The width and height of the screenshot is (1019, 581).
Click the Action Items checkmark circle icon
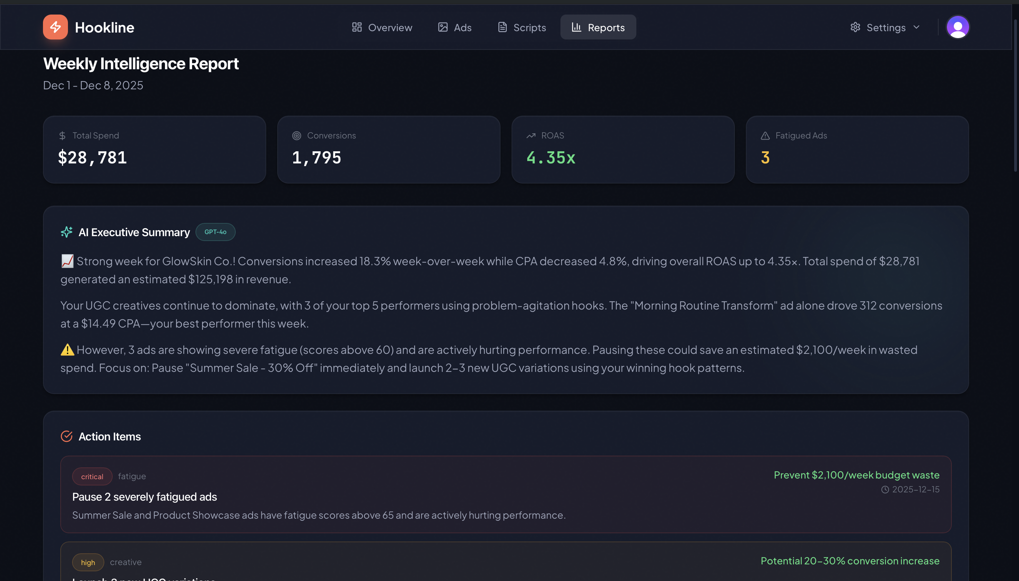point(66,436)
